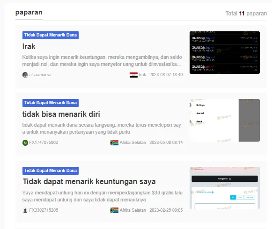Image resolution: width=272 pixels, height=229 pixels.
Task: Click the username FX1747675862
Action: pyautogui.click(x=44, y=143)
